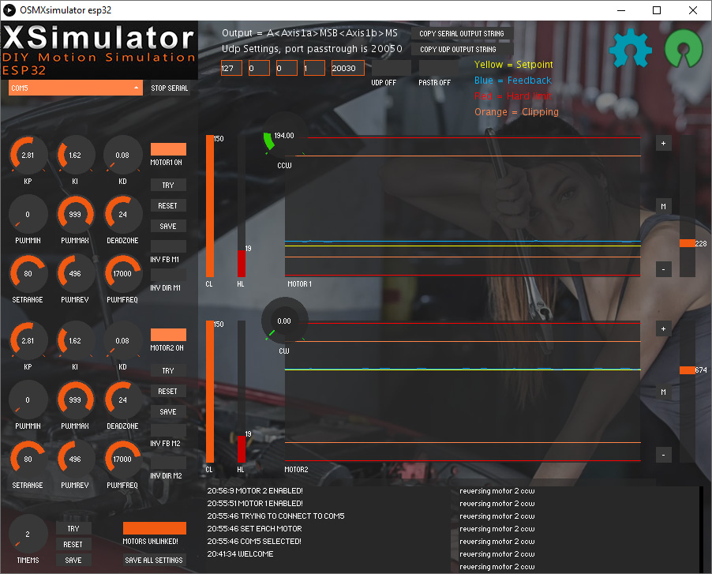The image size is (712, 574).
Task: Open the blue gear open-hardware icon
Action: (x=631, y=47)
